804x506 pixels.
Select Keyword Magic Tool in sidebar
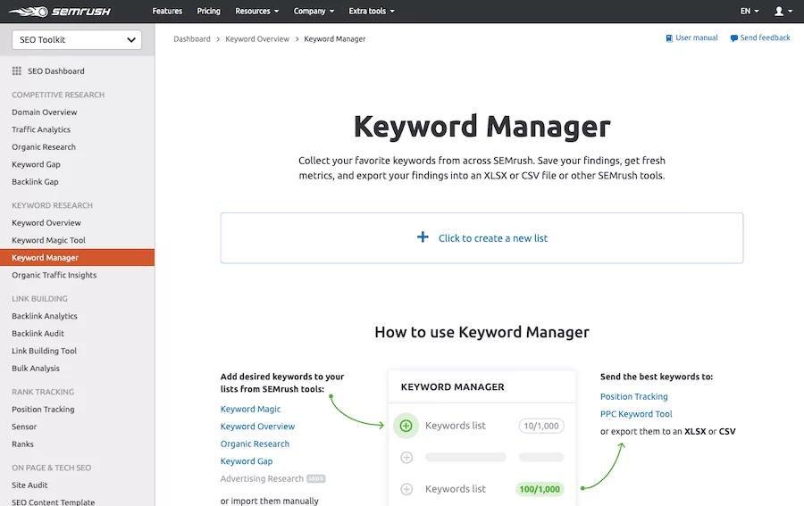48,240
